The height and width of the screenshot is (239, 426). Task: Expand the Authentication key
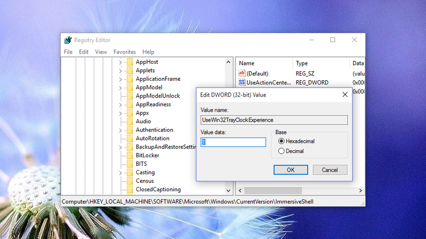tap(120, 130)
